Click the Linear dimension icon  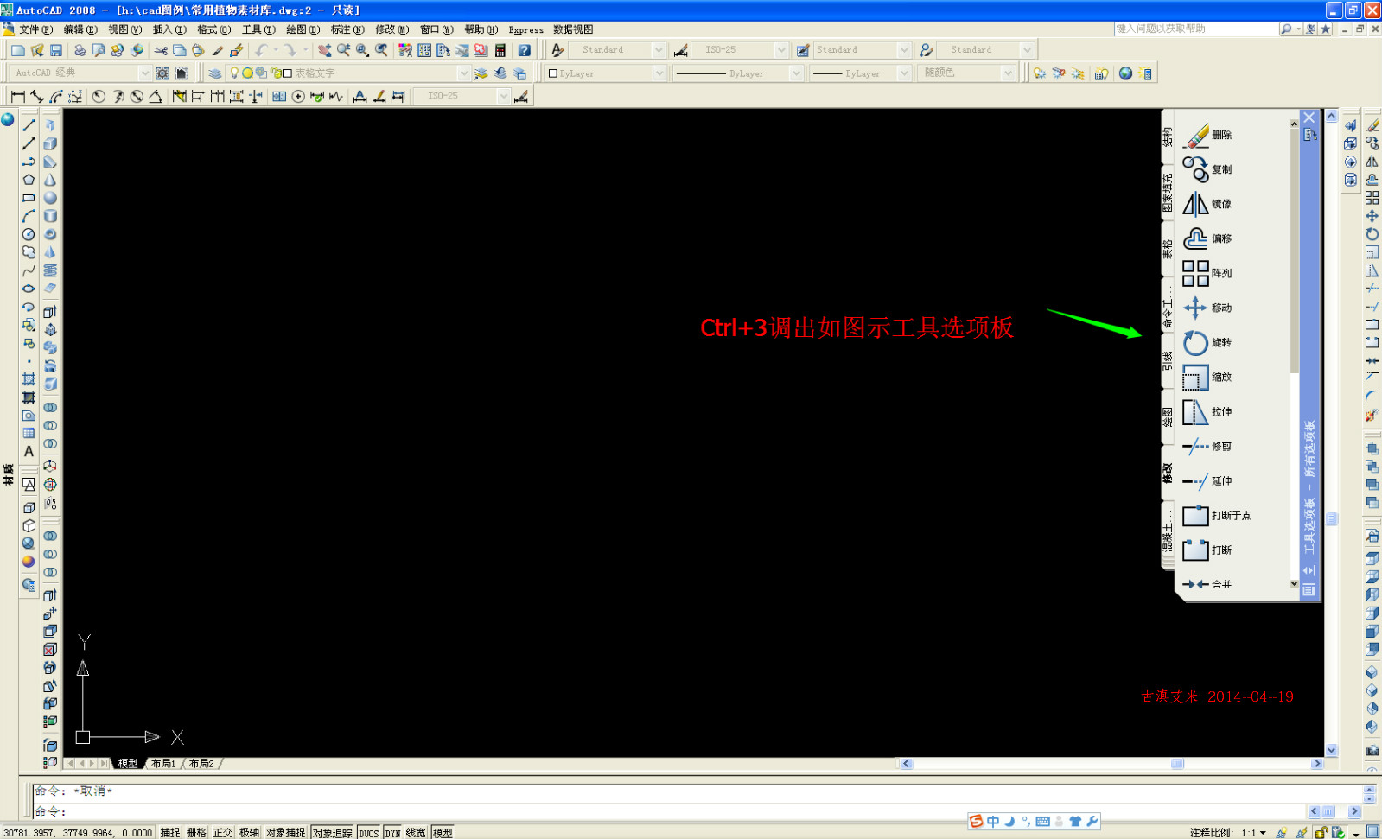pyautogui.click(x=18, y=96)
